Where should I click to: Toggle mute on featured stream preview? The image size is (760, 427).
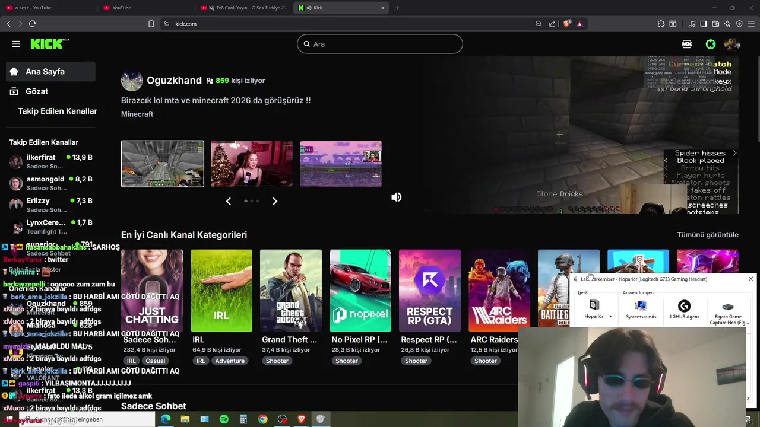[396, 197]
